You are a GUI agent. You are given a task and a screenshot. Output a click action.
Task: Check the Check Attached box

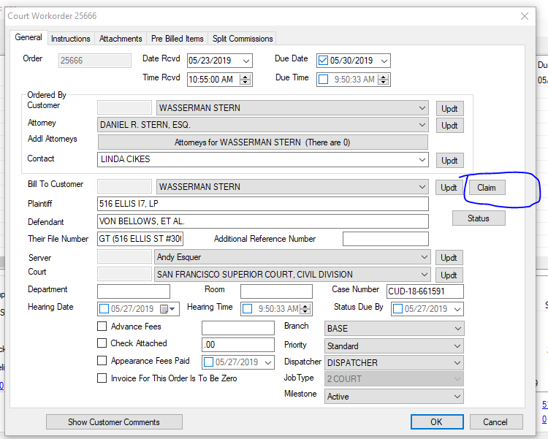[x=102, y=343]
